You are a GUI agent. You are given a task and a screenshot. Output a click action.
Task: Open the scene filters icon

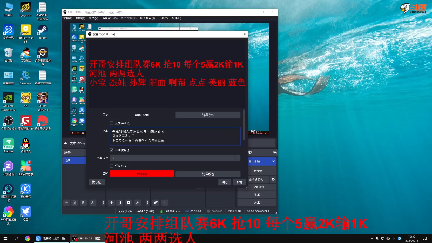84,202
